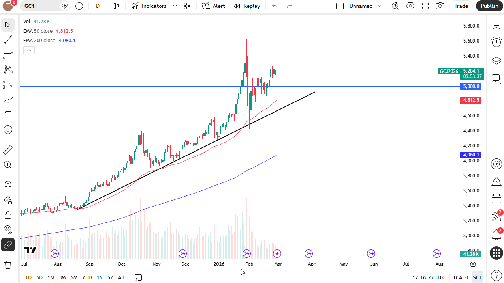Open chart settings hexagon icon
The width and height of the screenshot is (504, 283).
[x=410, y=6]
